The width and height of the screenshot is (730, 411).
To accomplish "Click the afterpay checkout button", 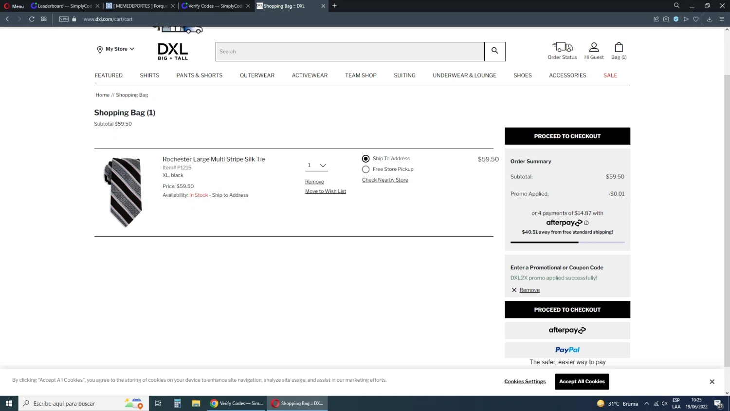I will (567, 330).
